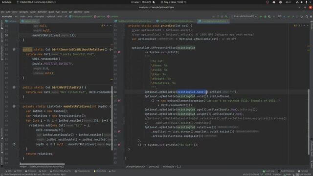Switch to the Cat.java editor tab
The height and width of the screenshot is (176, 313).
pyautogui.click(x=12, y=21)
